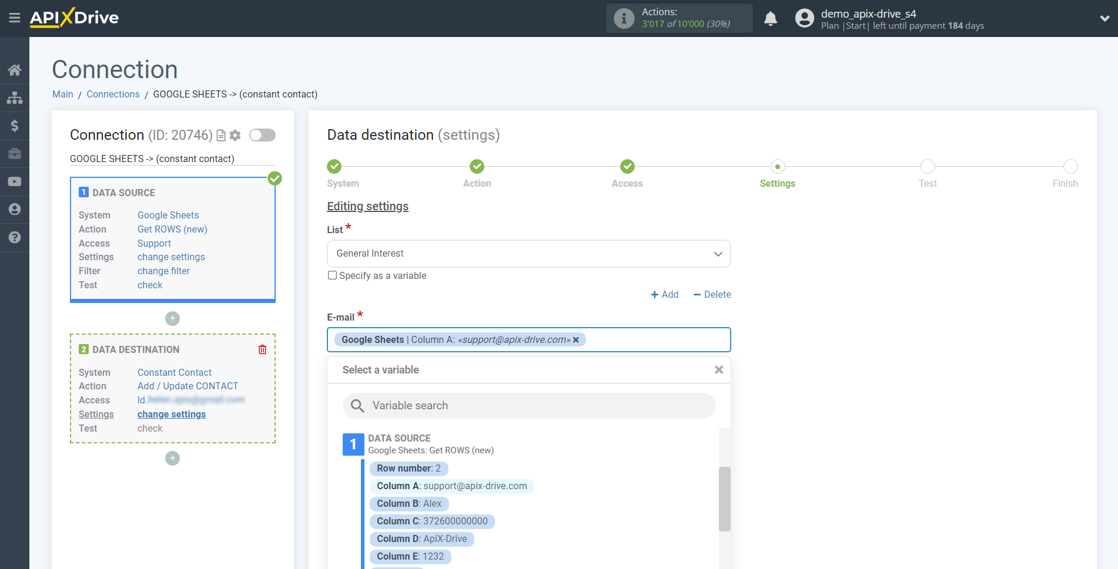Select the Column E: 1232 variable

[x=410, y=557]
